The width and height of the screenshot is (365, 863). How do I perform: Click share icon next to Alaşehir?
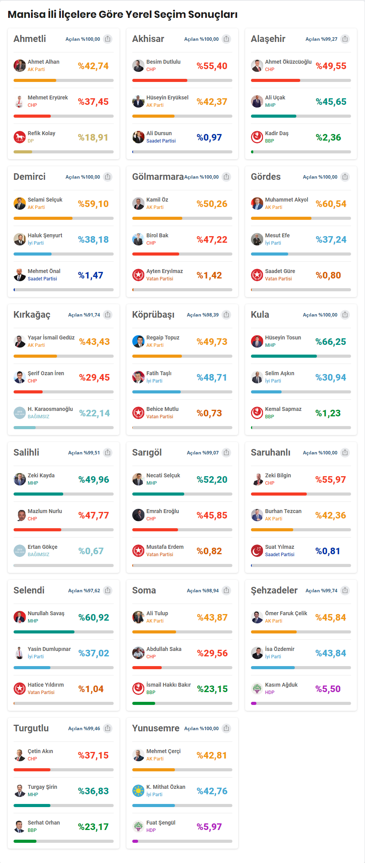[x=345, y=39]
